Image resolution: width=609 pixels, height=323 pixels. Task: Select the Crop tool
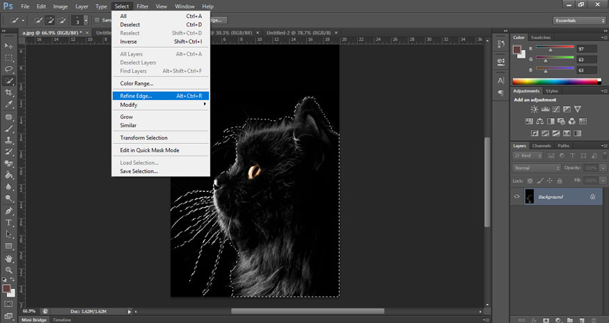8,92
